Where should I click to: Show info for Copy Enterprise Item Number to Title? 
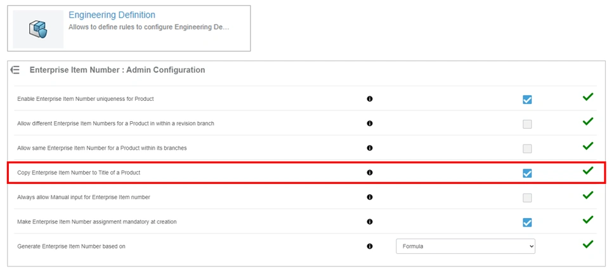click(369, 173)
